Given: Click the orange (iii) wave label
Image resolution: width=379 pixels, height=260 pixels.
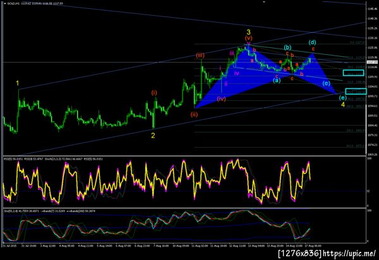Looking at the screenshot, I should pos(200,56).
